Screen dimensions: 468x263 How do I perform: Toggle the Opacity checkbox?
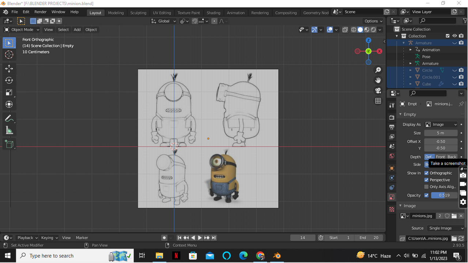tap(426, 195)
